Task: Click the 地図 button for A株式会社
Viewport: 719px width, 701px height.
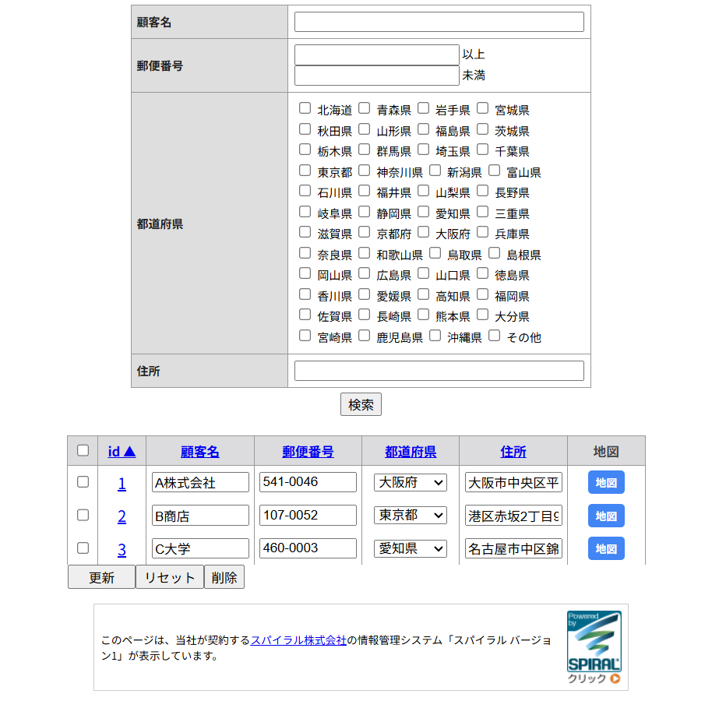Action: [x=606, y=483]
